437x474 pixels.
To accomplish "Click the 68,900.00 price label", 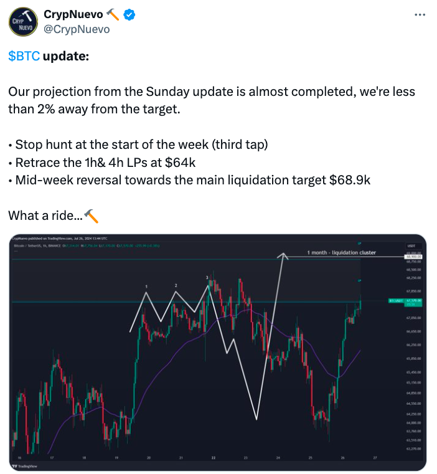I will (x=413, y=257).
